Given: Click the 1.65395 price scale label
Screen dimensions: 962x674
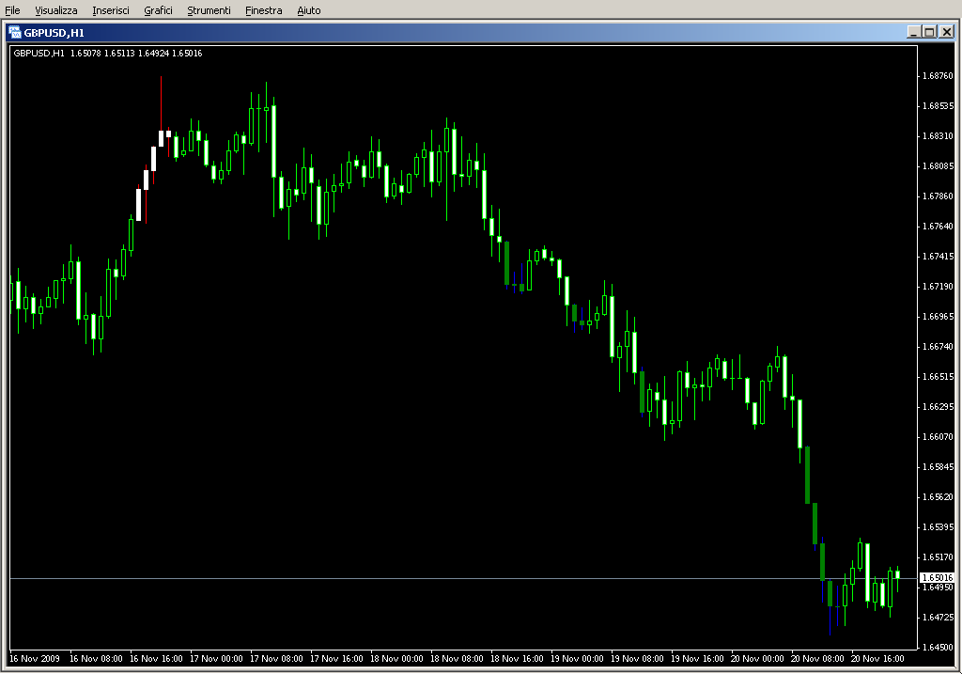Looking at the screenshot, I should point(939,527).
